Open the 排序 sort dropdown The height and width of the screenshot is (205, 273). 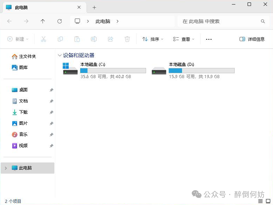153,39
